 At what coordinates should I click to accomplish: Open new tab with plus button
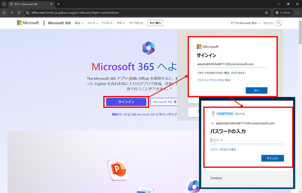pyautogui.click(x=59, y=4)
